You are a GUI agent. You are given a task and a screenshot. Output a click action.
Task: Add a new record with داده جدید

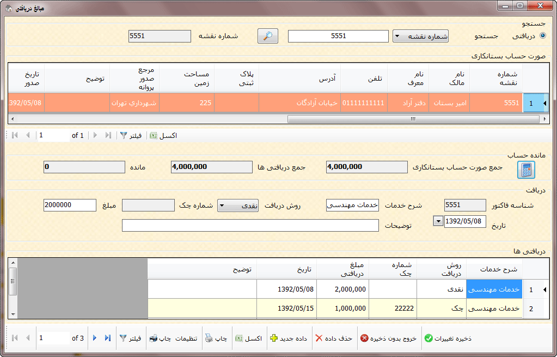(289, 338)
